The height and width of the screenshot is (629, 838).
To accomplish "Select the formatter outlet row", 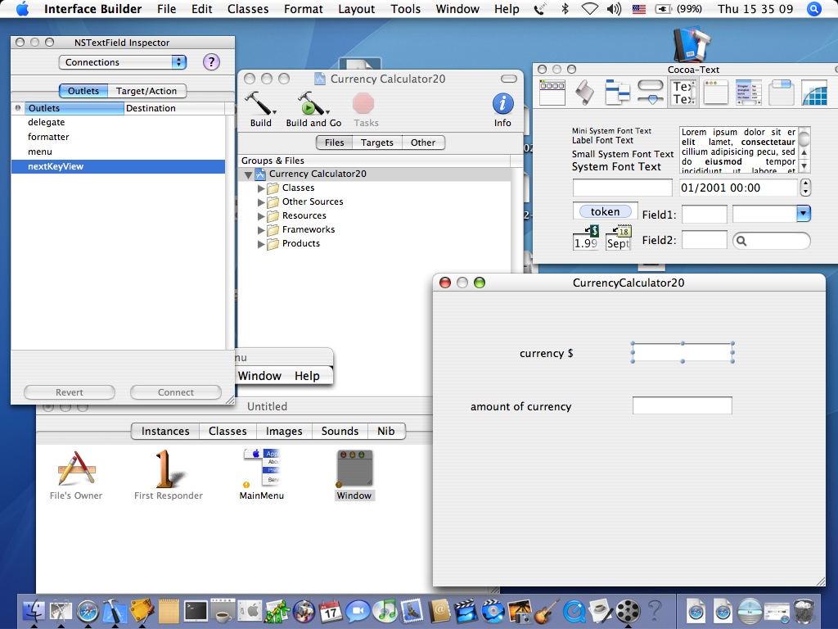I will coord(118,137).
